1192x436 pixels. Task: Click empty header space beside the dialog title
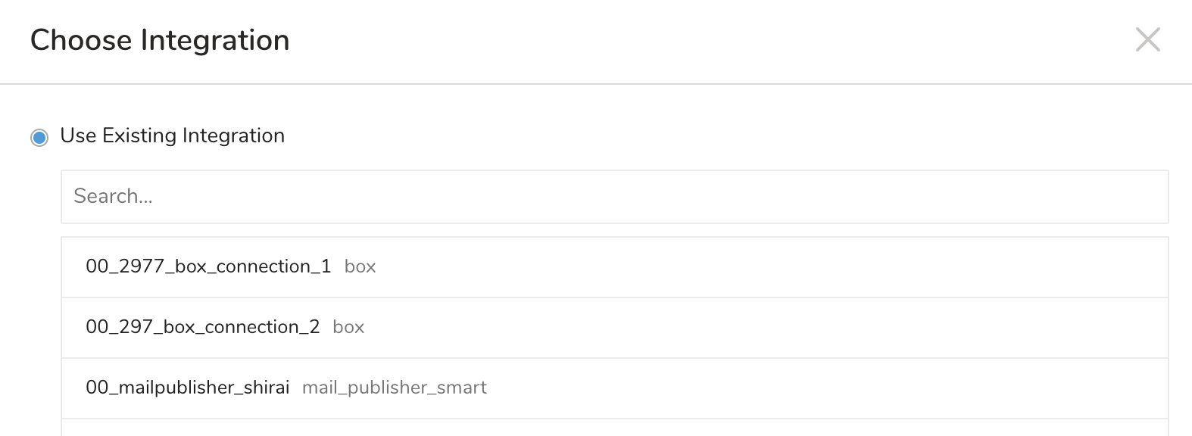point(682,40)
